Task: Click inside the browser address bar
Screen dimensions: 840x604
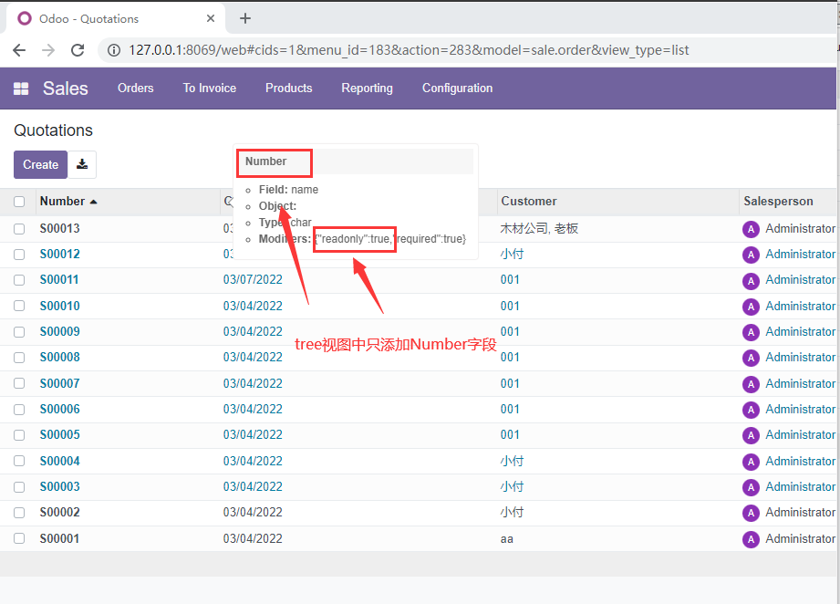Action: coord(365,50)
